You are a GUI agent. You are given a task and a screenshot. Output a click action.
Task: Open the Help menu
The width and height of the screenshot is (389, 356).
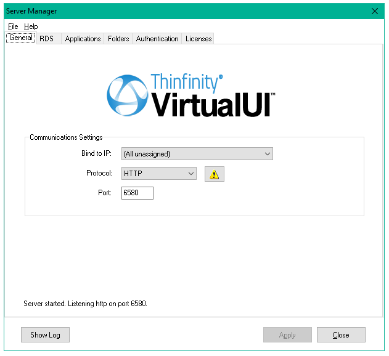(x=31, y=26)
